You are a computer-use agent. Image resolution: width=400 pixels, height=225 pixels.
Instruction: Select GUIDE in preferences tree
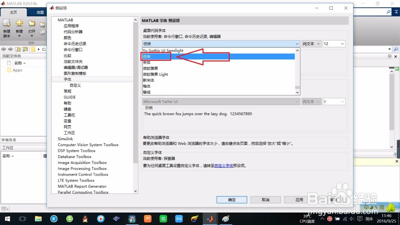[x=70, y=97]
